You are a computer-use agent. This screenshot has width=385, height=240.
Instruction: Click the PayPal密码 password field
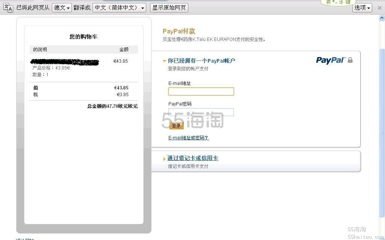point(201,112)
